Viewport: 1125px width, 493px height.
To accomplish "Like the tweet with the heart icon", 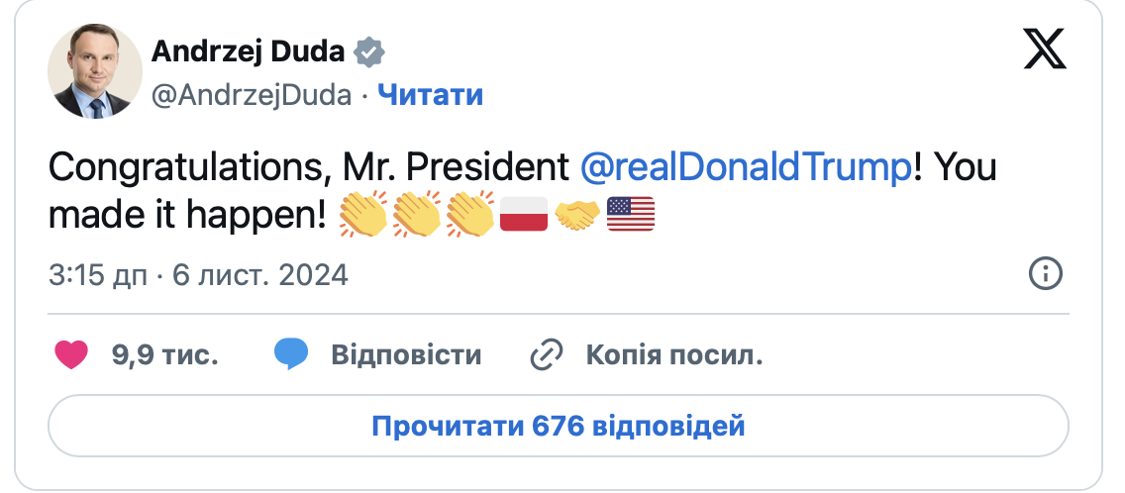I will click(71, 354).
